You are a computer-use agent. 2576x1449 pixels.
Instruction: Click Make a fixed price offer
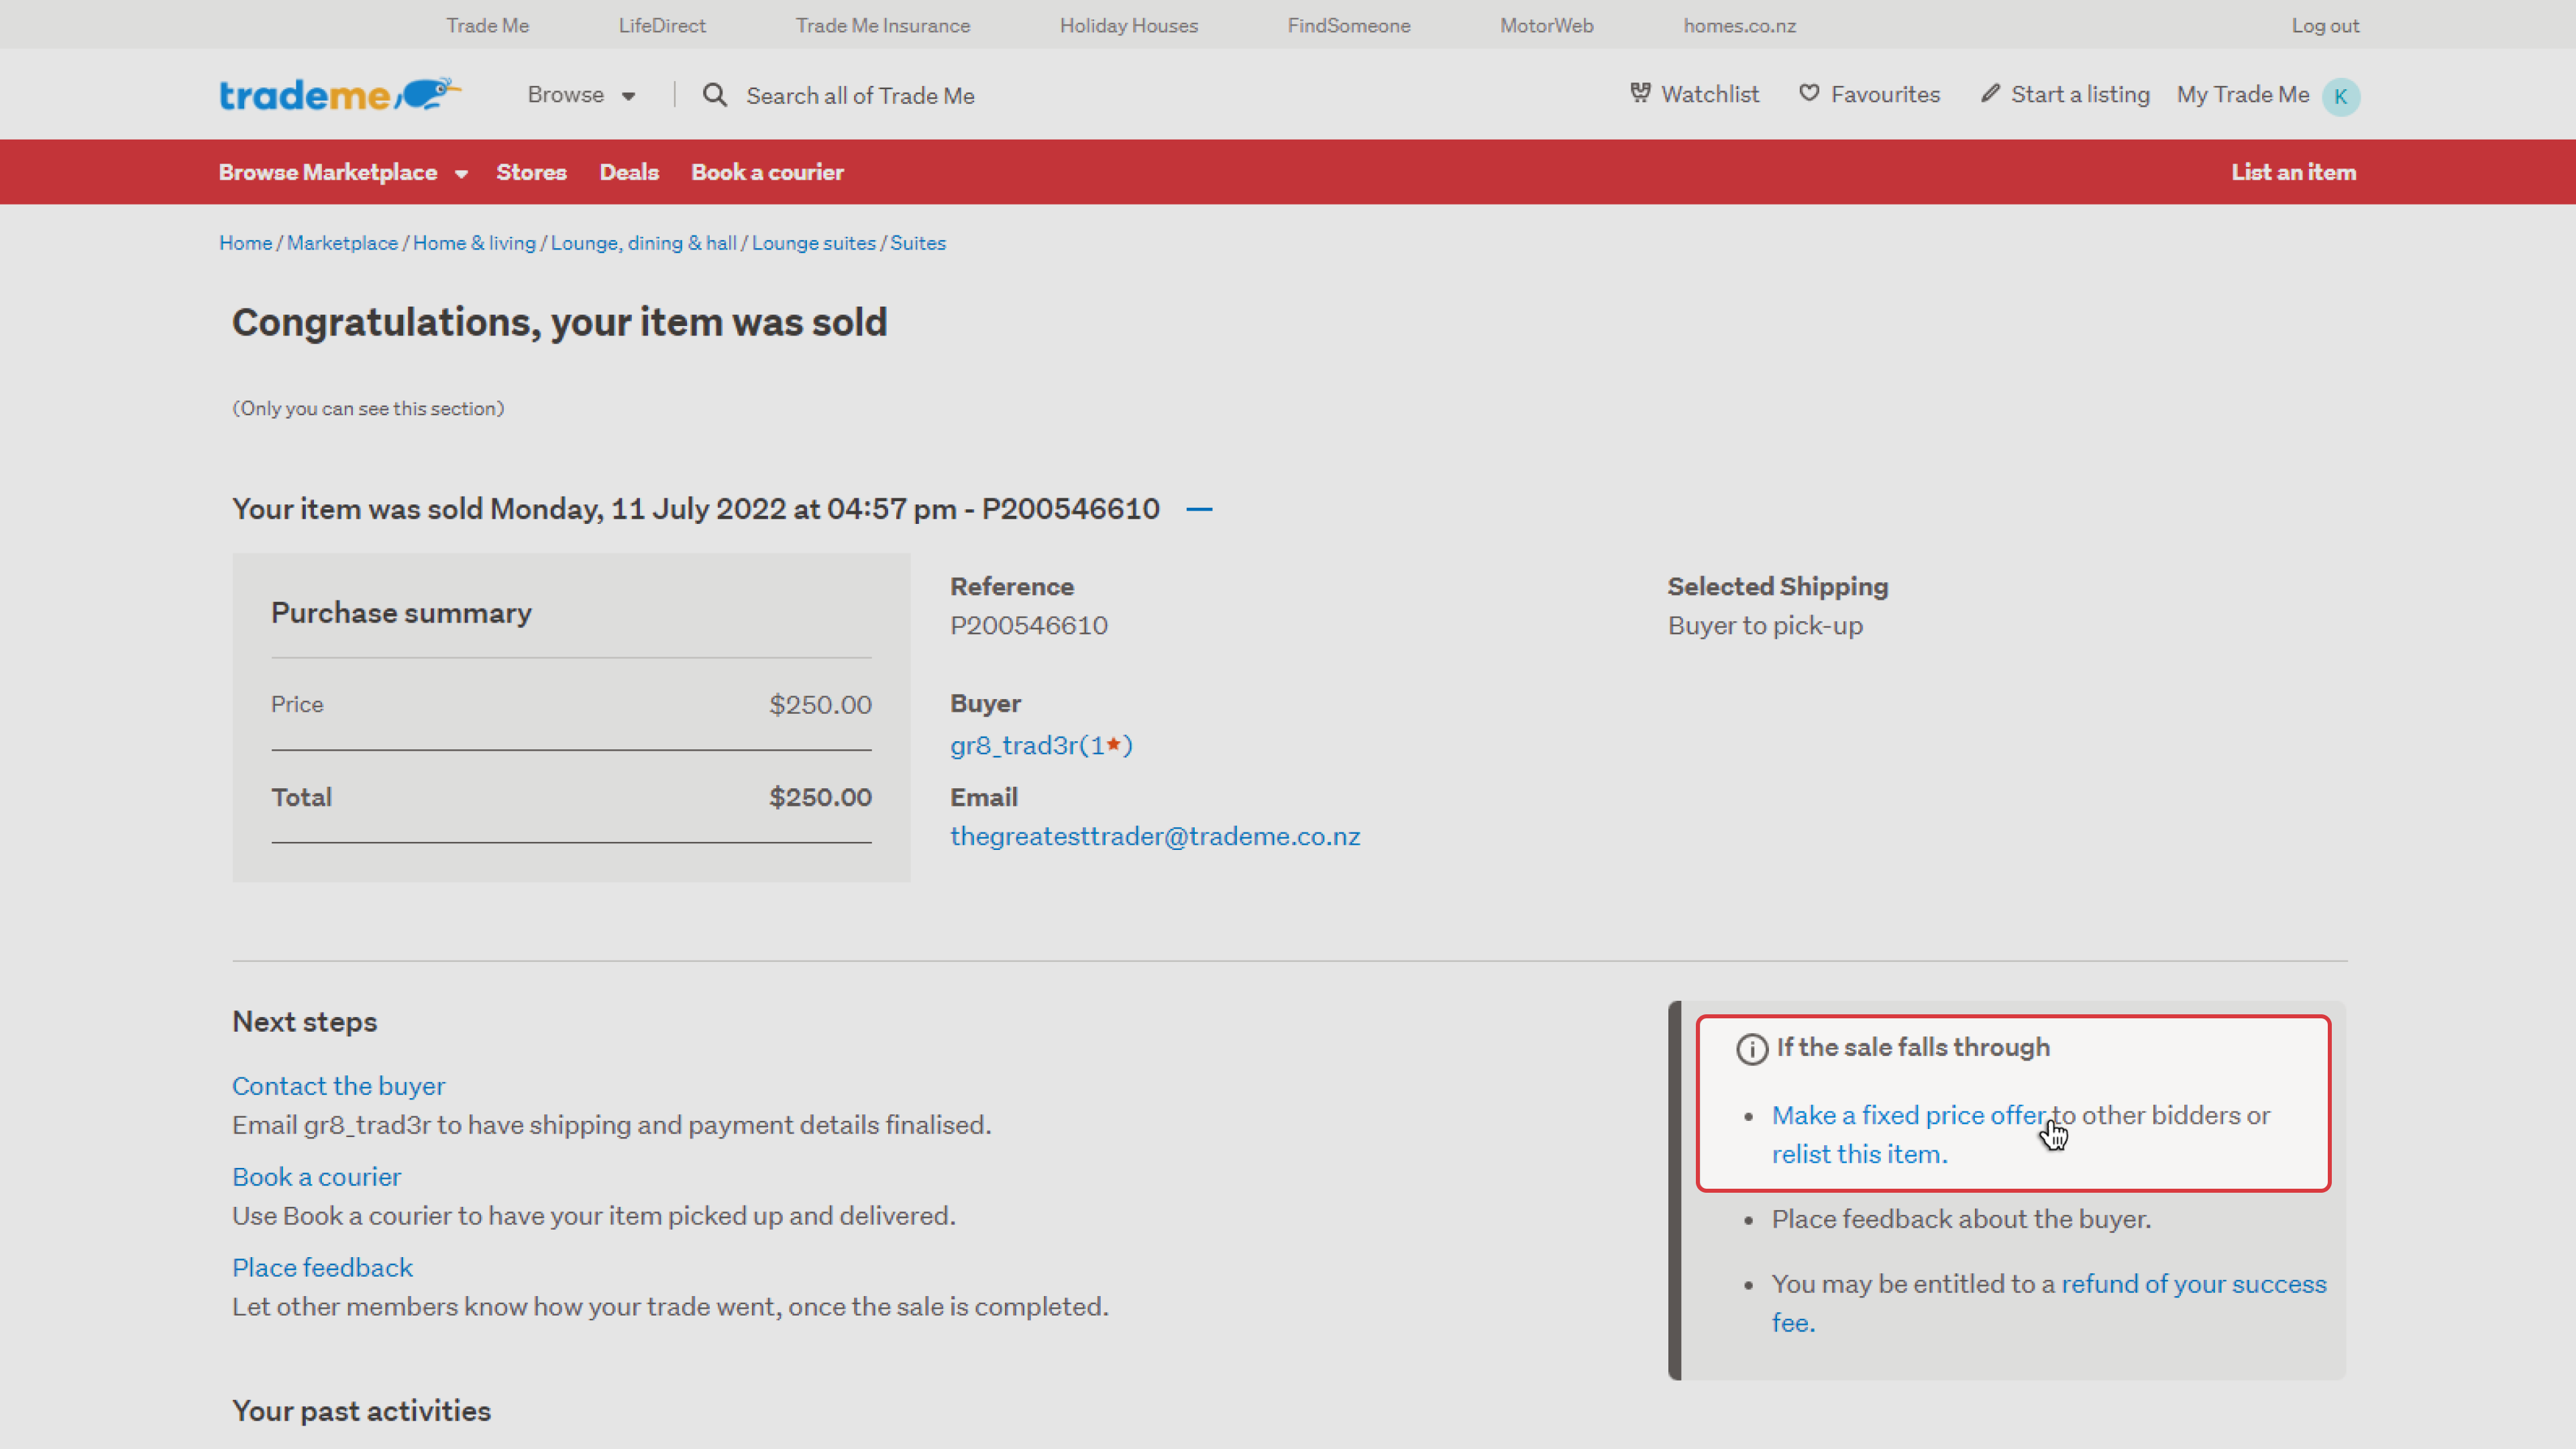point(1908,1115)
